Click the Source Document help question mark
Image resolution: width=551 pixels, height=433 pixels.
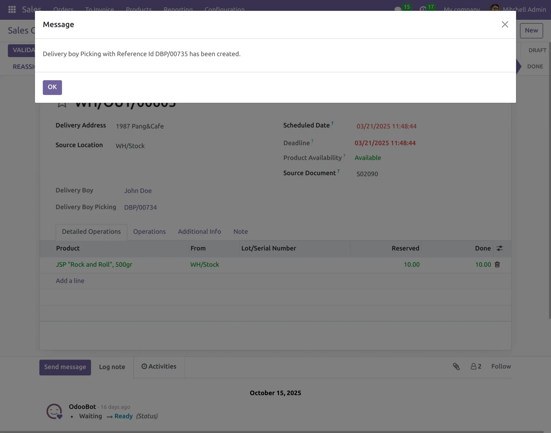tap(338, 171)
